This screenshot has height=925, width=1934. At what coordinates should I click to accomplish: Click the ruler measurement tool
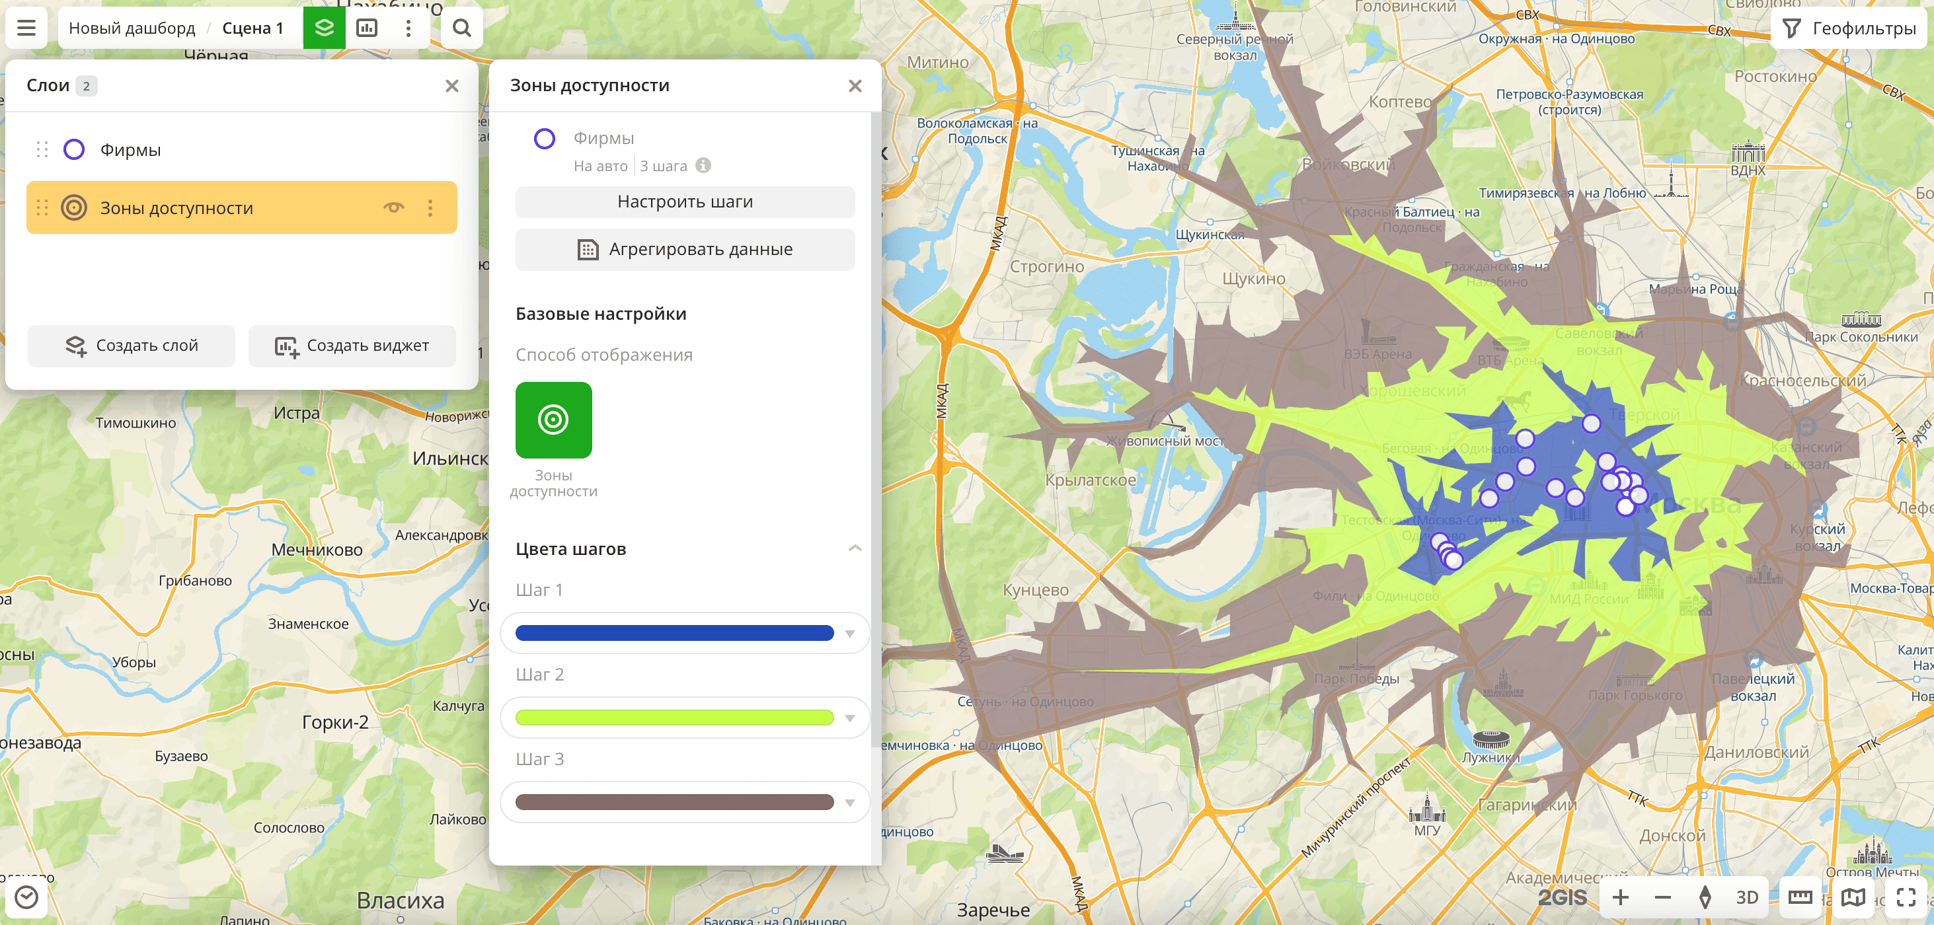point(1800,897)
